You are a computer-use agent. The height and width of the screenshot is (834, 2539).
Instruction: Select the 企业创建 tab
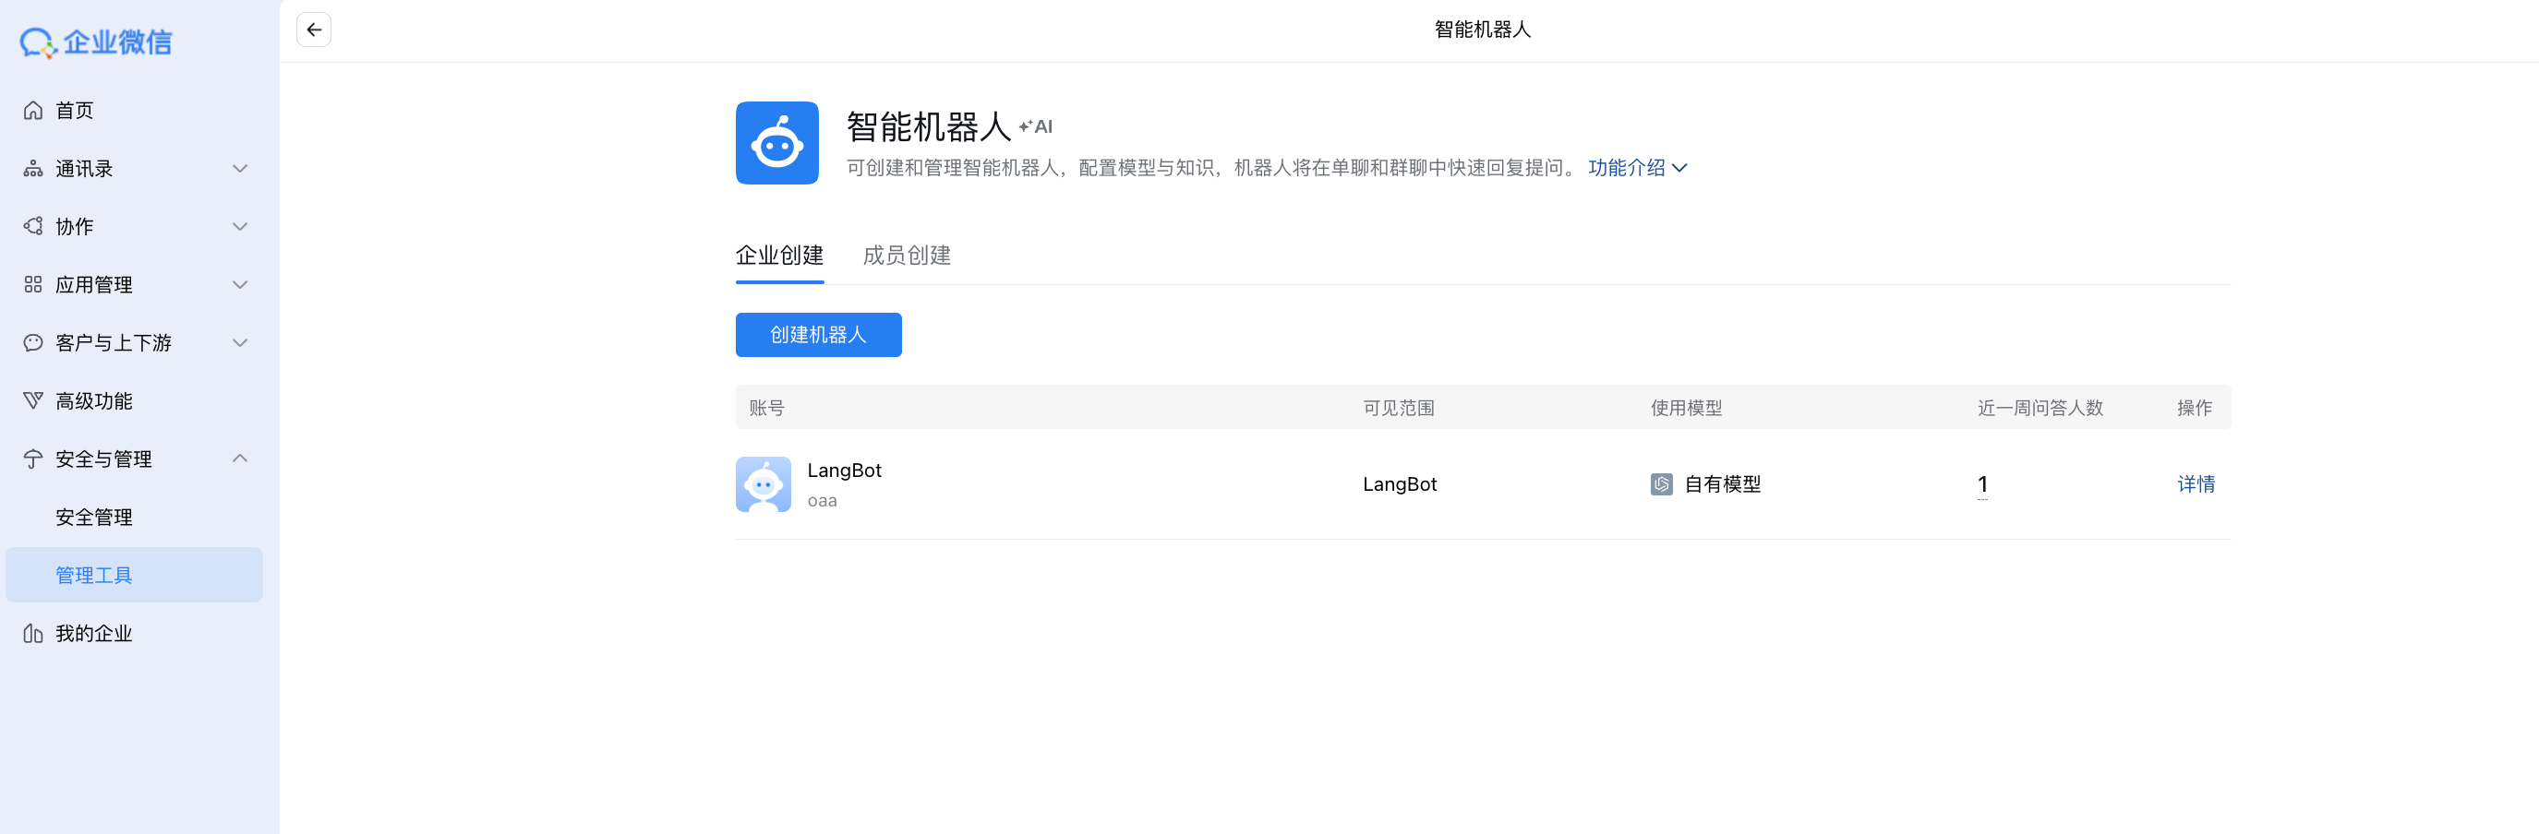coord(778,256)
